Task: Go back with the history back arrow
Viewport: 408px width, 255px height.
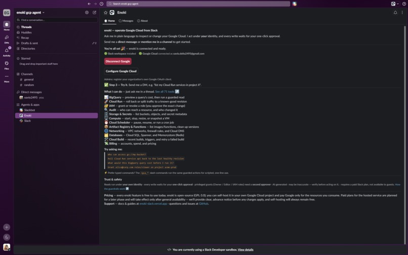Action: (x=89, y=4)
